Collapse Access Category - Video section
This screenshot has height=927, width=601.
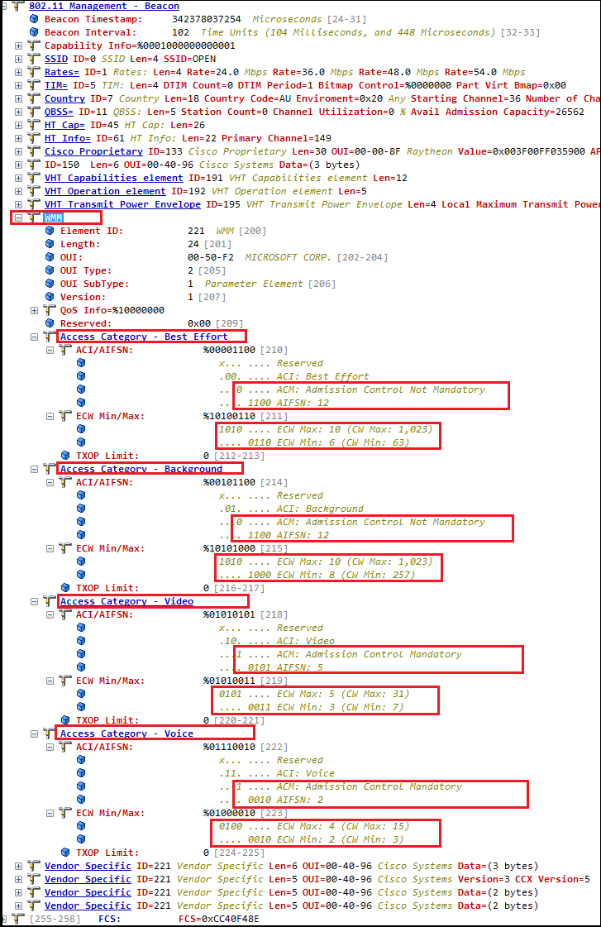coord(35,601)
